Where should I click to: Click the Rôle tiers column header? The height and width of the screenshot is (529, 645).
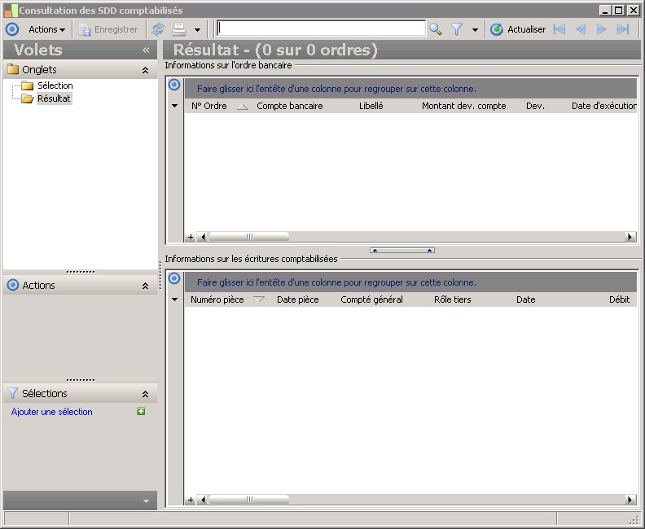click(453, 299)
